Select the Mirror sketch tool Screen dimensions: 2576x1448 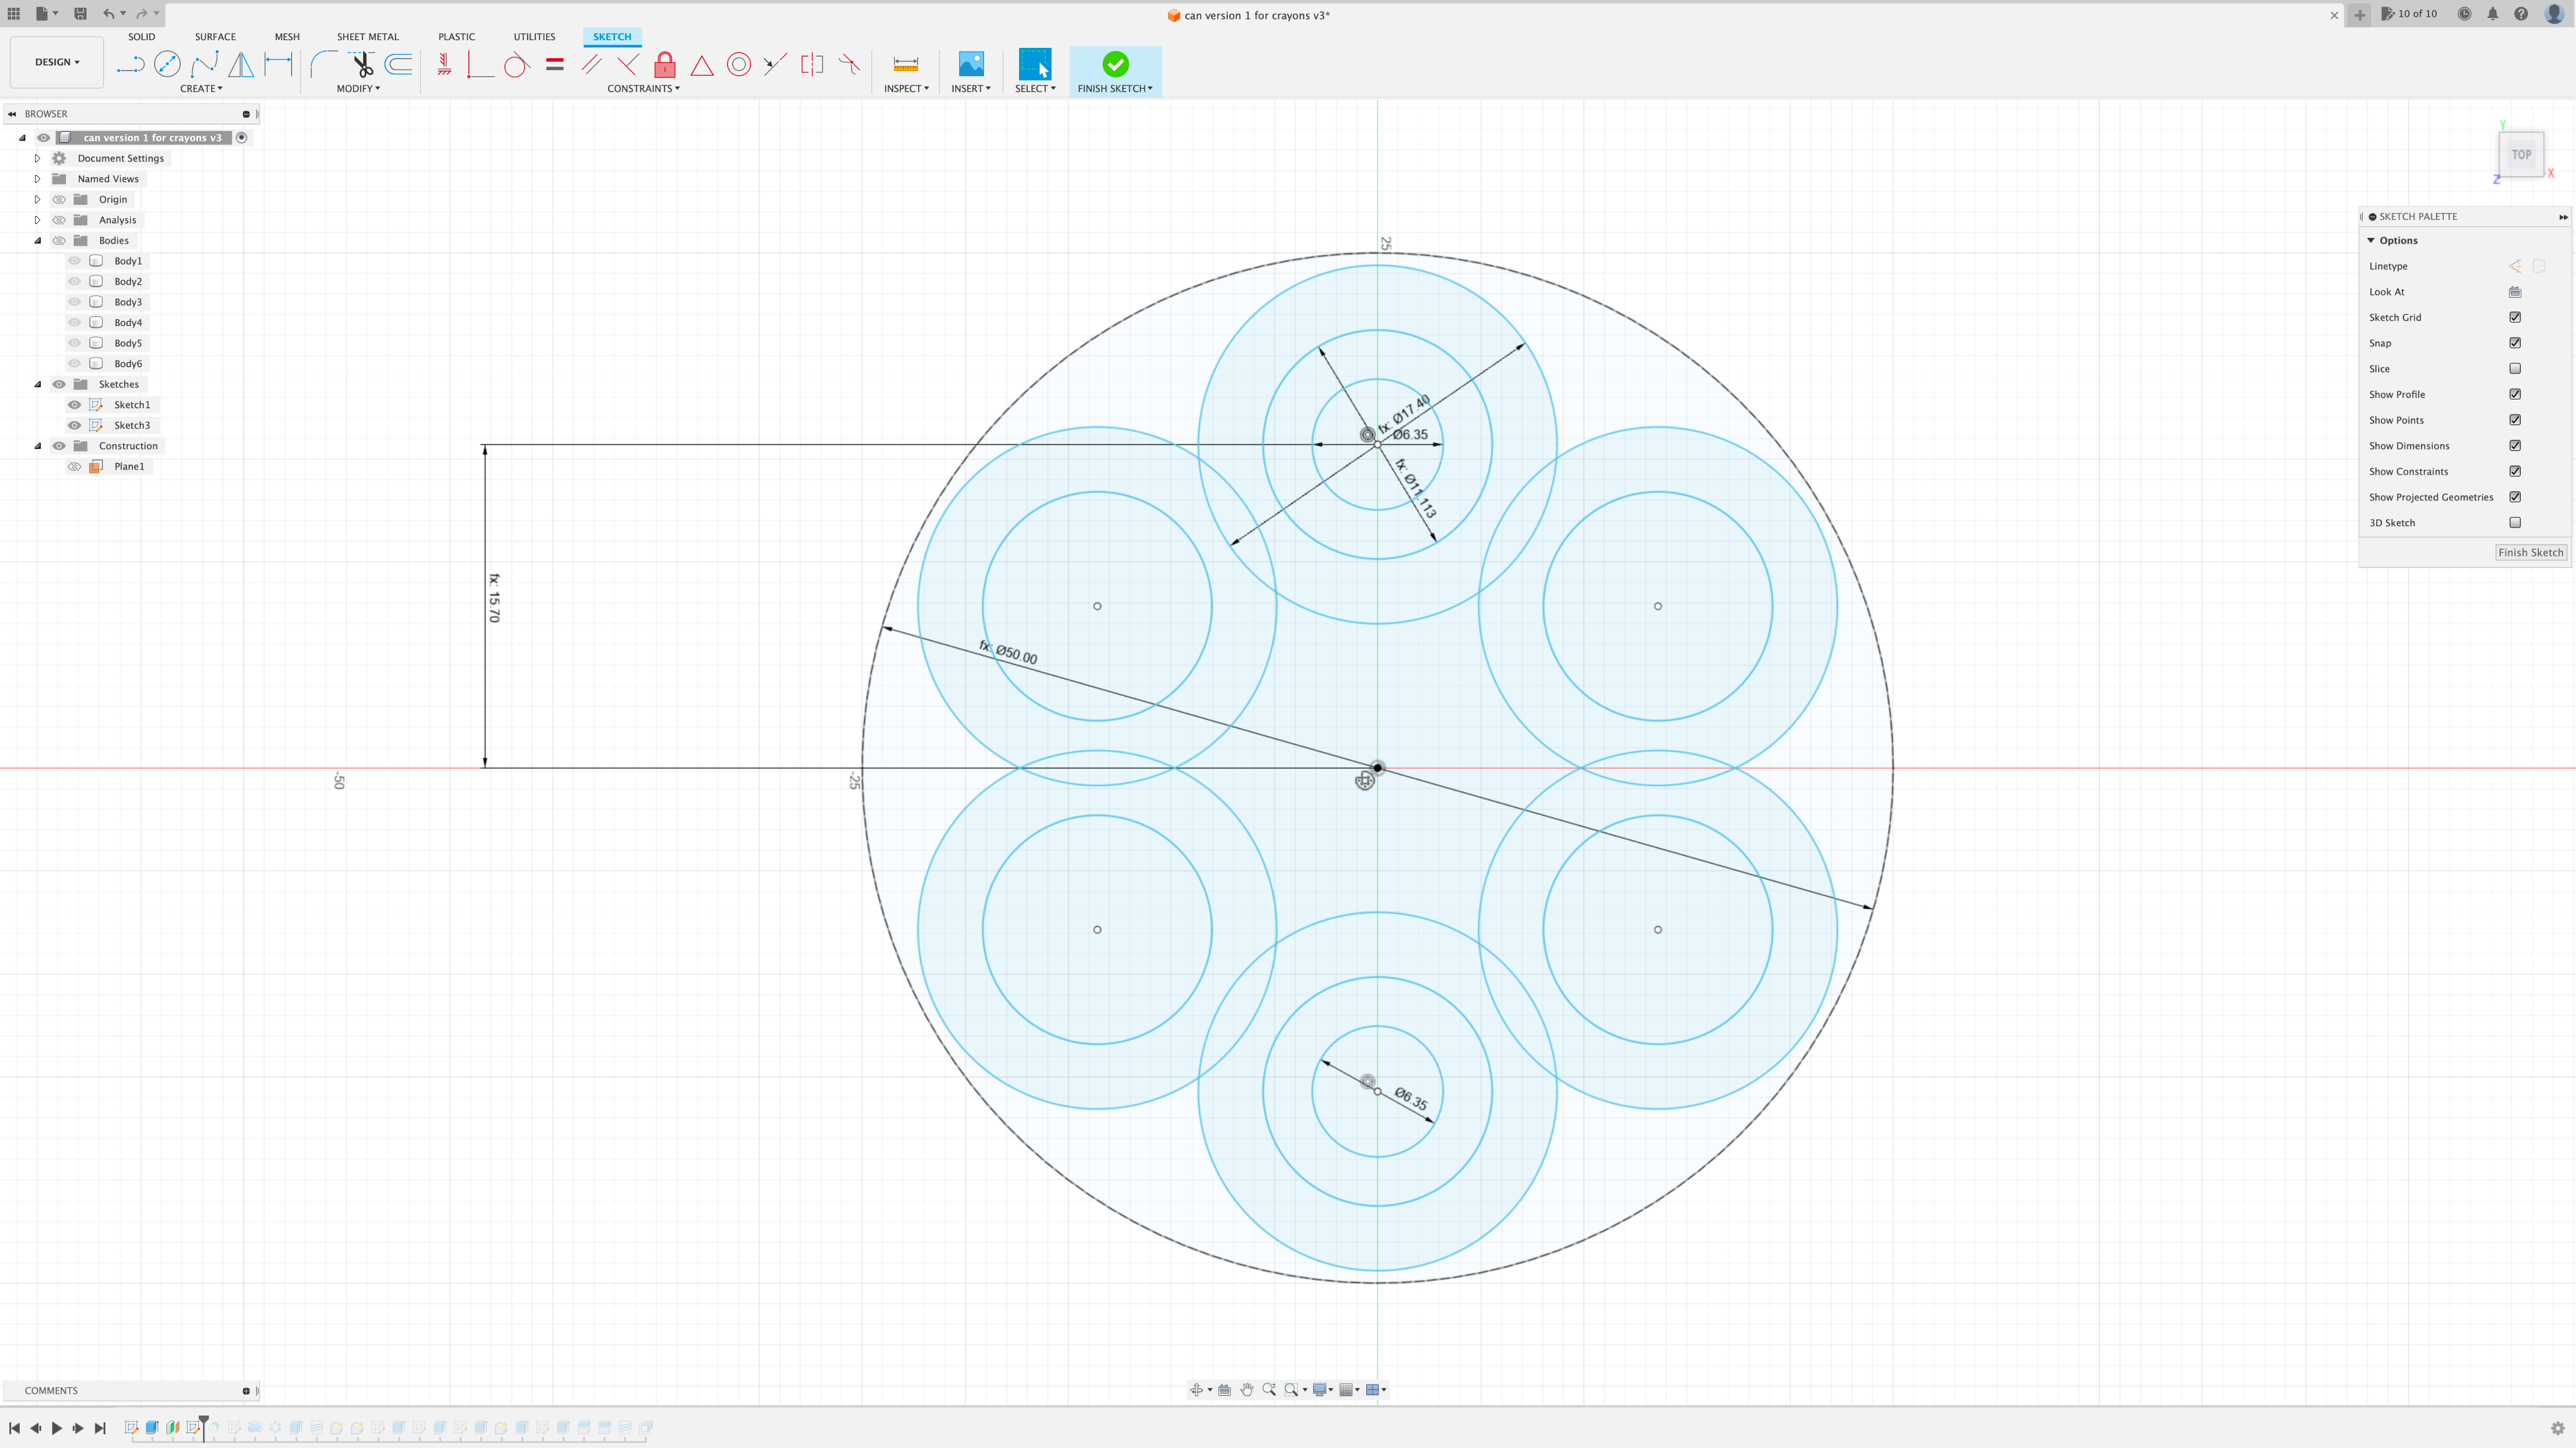[241, 65]
